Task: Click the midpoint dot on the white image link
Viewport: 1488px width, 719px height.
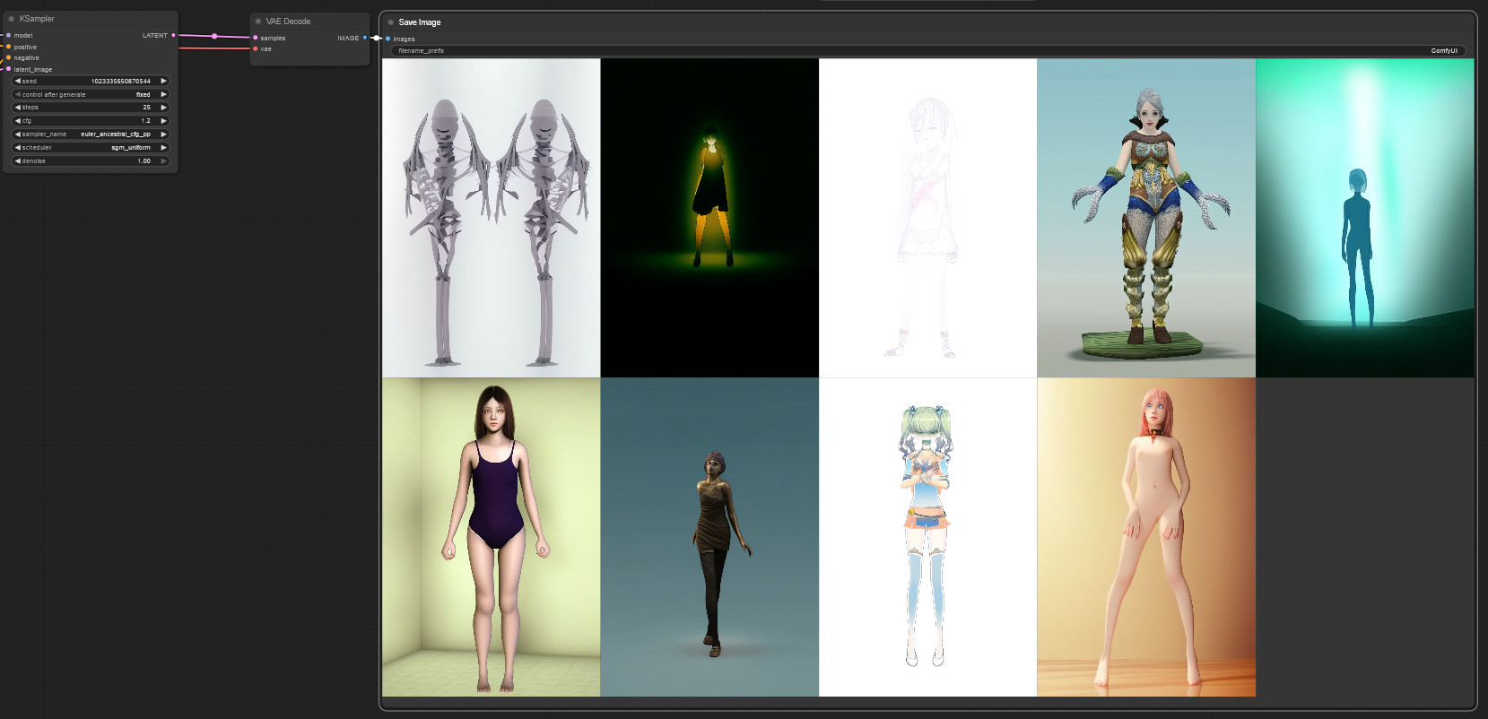Action: [376, 39]
